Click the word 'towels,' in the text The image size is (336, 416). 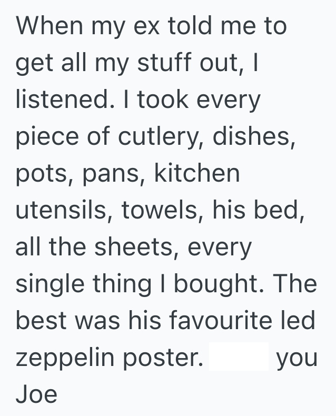click(163, 210)
